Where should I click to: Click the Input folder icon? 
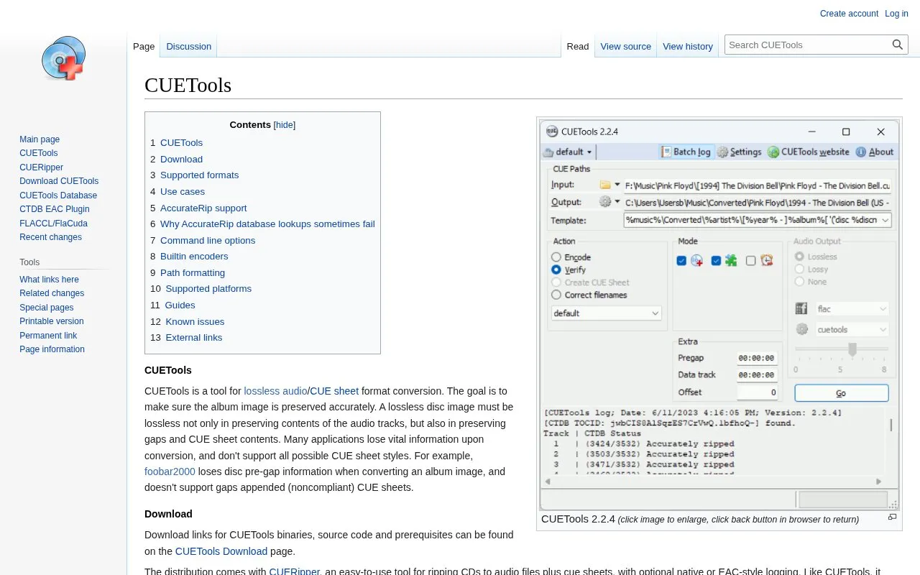[x=605, y=185]
